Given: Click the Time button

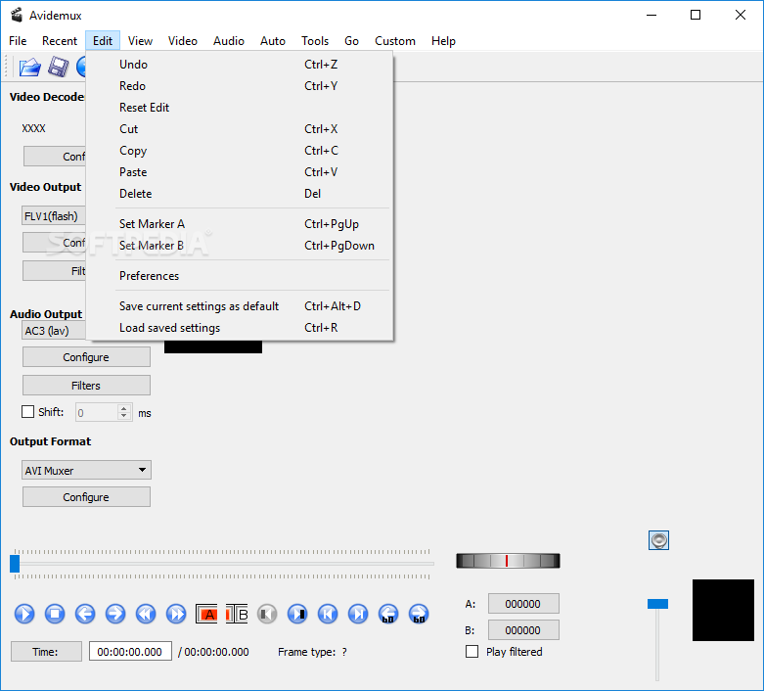Looking at the screenshot, I should click(x=46, y=652).
